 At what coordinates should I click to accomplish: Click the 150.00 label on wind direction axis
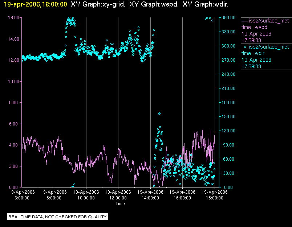click(228, 116)
